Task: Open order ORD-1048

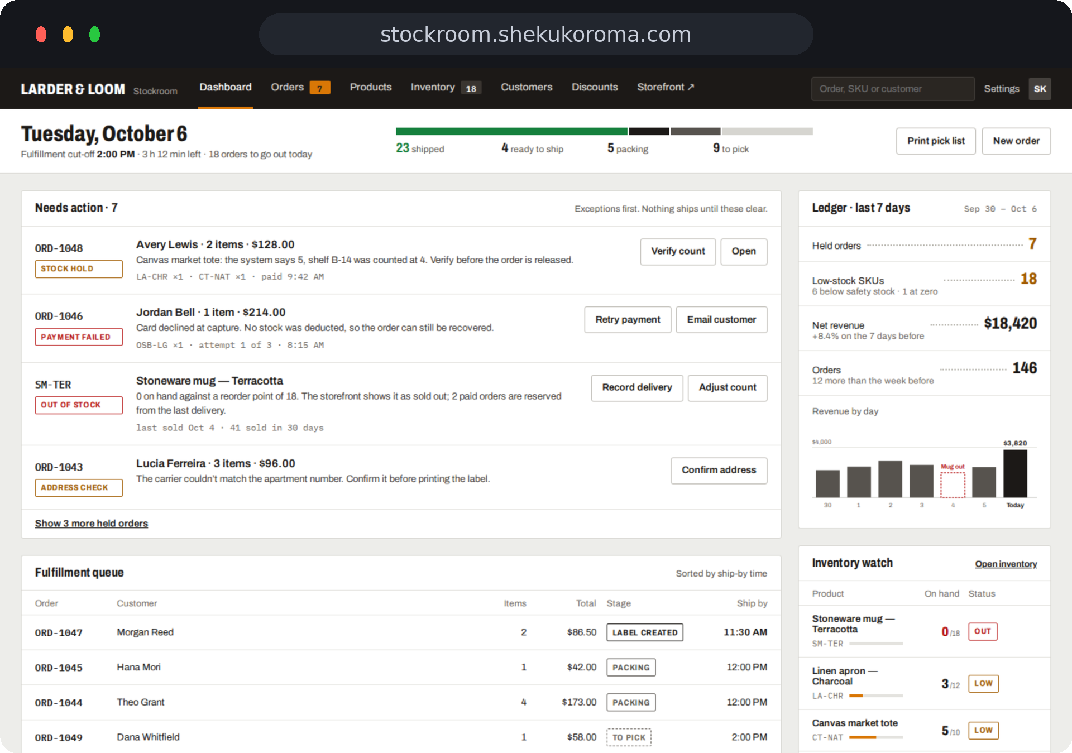Action: coord(744,252)
